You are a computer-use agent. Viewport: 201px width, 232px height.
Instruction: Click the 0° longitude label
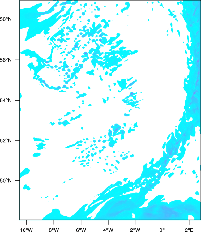tap(162, 230)
